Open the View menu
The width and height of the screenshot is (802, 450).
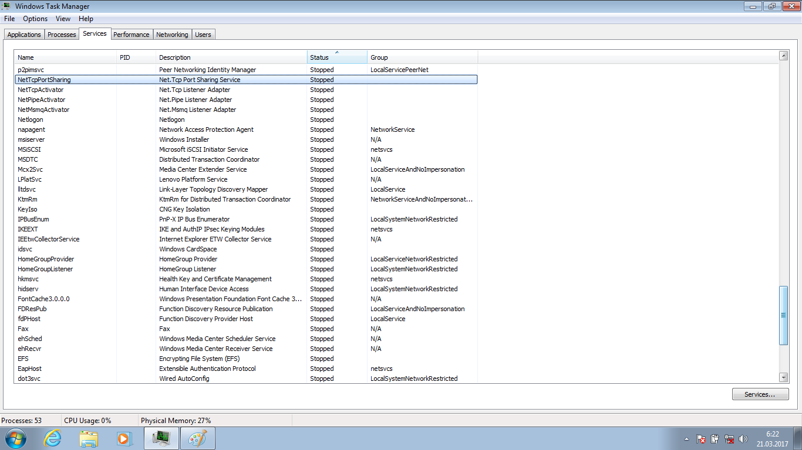tap(63, 19)
